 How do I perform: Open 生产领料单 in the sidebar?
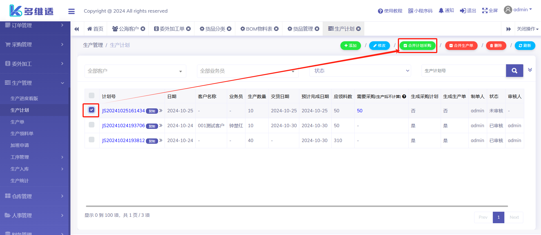click(x=22, y=134)
